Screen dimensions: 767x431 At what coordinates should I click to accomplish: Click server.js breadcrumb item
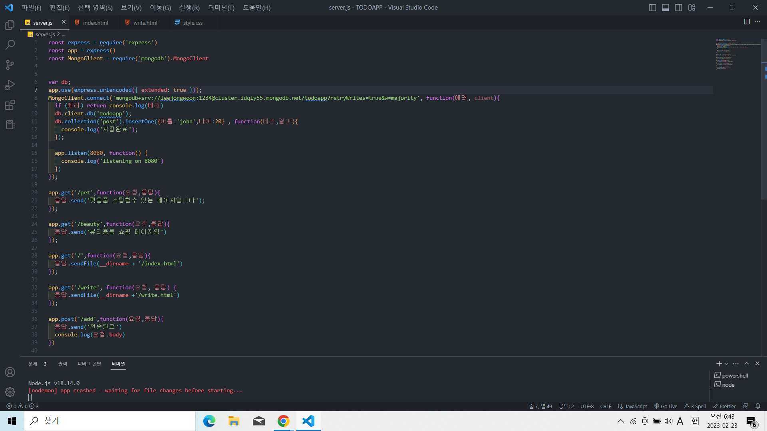(45, 34)
